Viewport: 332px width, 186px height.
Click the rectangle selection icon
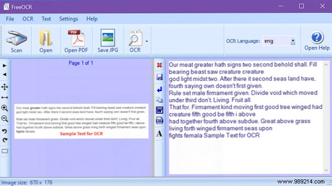tap(5, 151)
